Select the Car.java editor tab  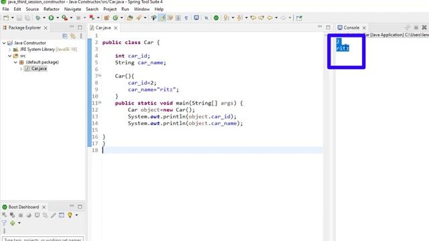(x=103, y=27)
